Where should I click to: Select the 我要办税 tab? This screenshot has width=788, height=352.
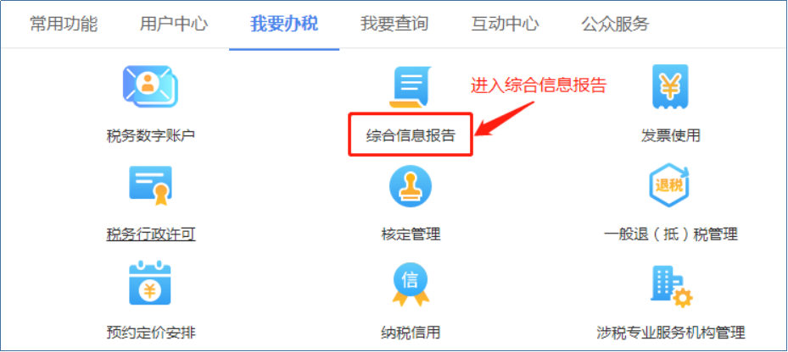point(284,24)
